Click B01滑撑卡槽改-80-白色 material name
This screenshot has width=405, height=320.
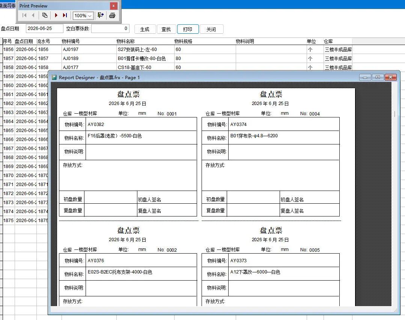(x=142, y=59)
